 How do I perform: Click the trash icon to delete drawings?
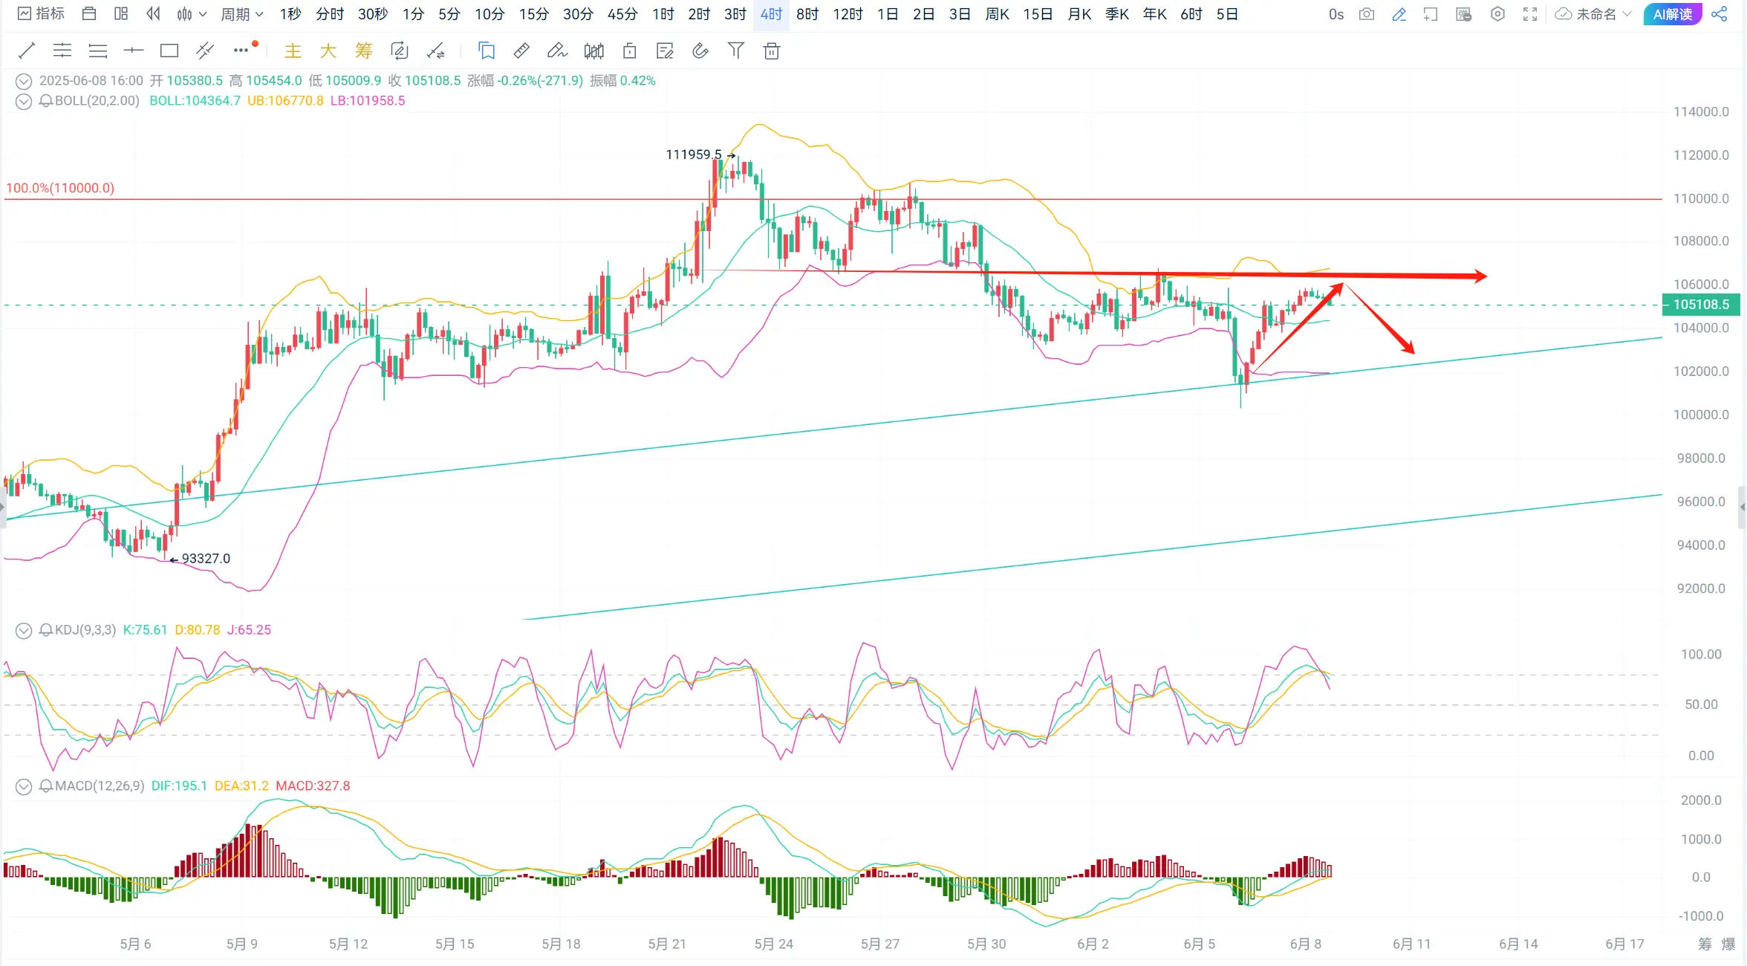coord(772,51)
